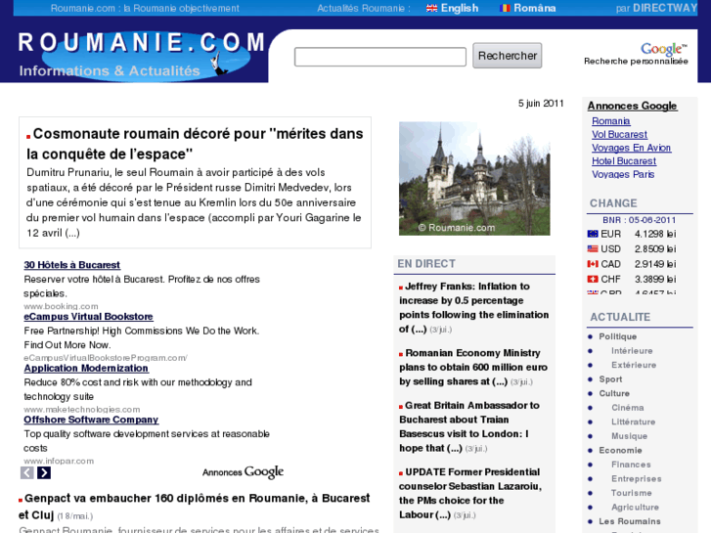Open the Hotel Bucarest ad link

coord(624,161)
